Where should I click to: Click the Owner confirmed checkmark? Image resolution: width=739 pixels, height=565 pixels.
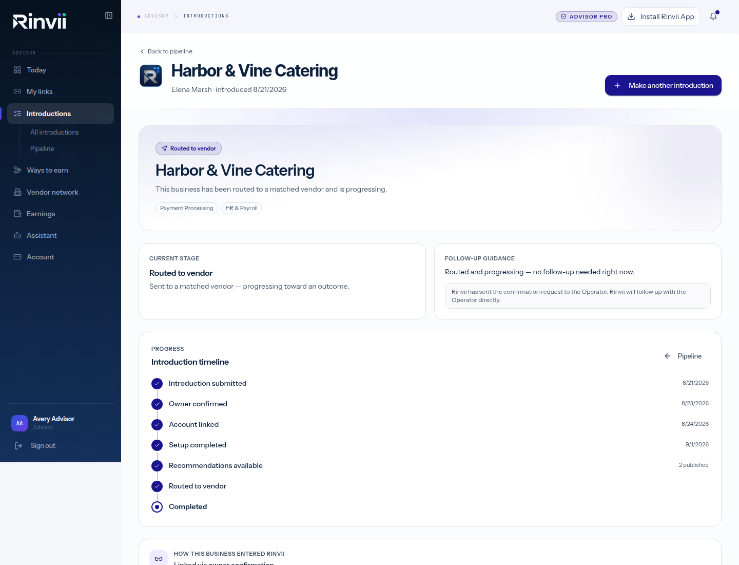click(x=157, y=404)
